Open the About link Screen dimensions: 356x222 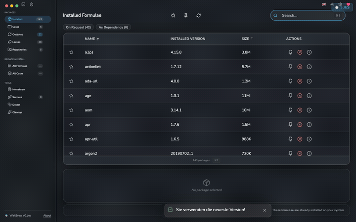[x=47, y=216]
